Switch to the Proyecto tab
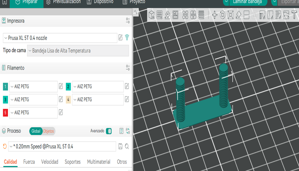This screenshot has height=171, width=299. 134,2
